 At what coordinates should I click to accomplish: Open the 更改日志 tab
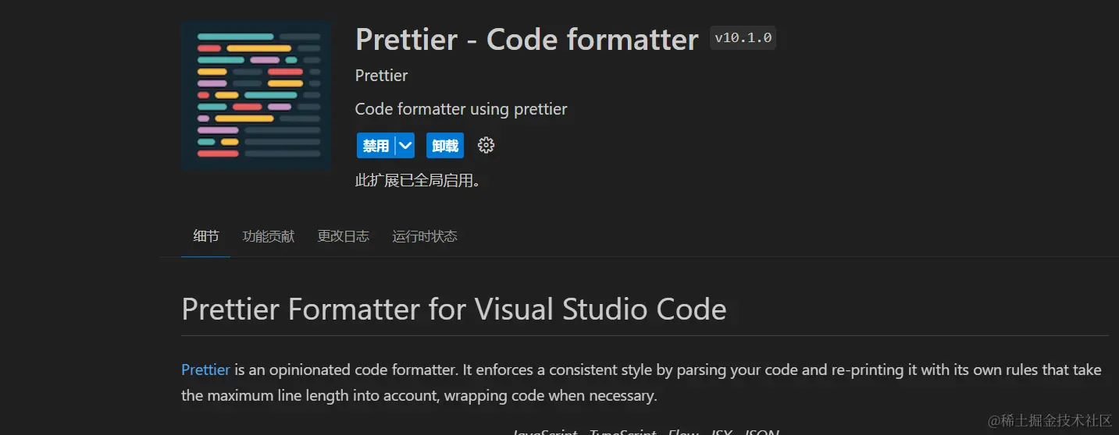[x=344, y=236]
